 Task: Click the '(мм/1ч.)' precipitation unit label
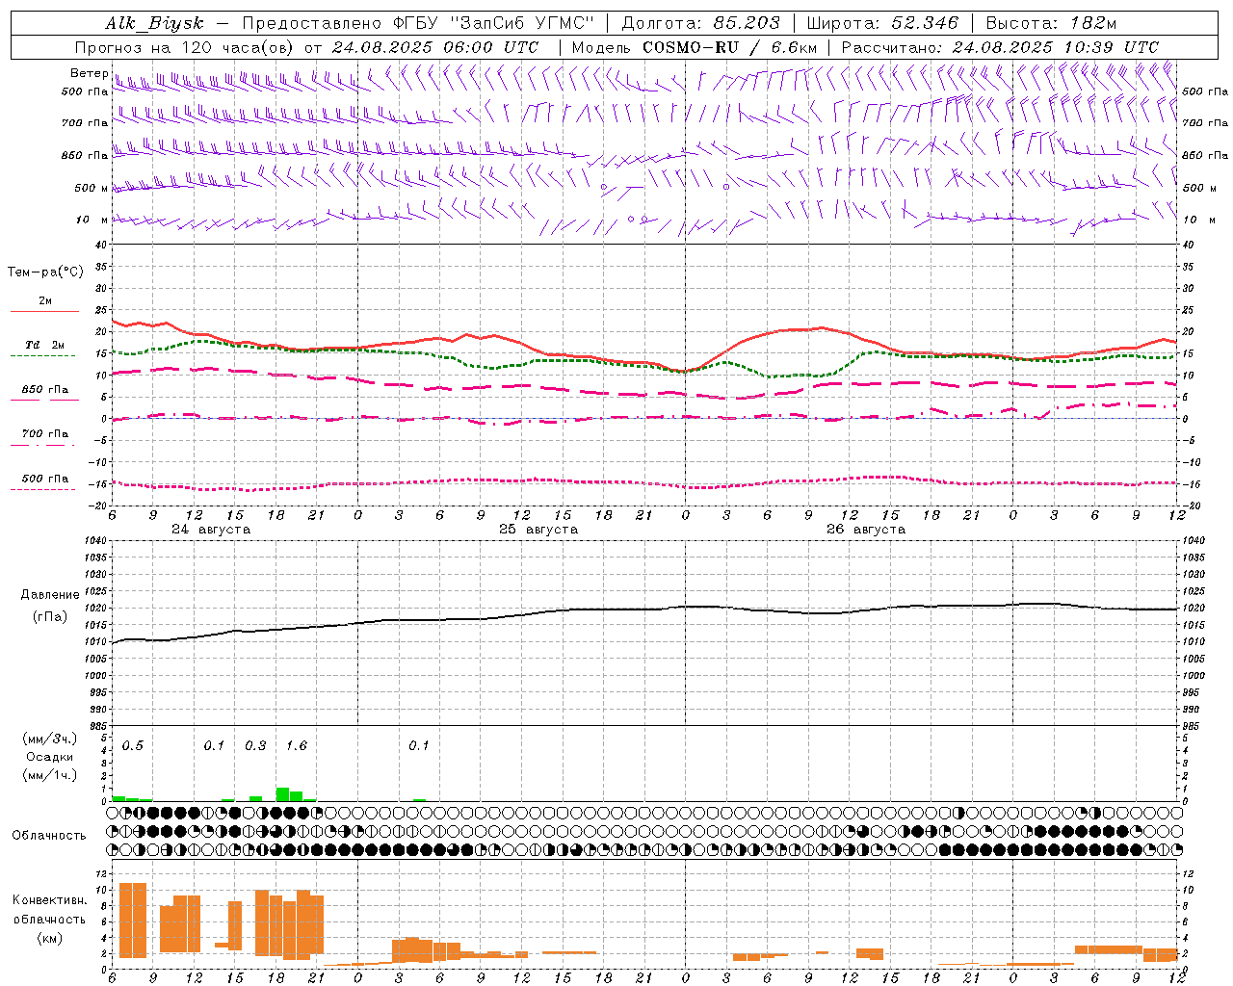50,775
